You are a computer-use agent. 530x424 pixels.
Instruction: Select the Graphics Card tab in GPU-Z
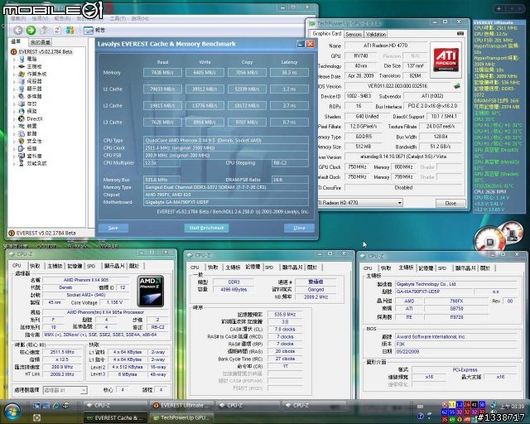326,33
